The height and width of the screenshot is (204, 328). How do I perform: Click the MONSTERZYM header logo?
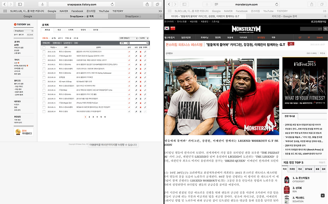[x=246, y=29]
